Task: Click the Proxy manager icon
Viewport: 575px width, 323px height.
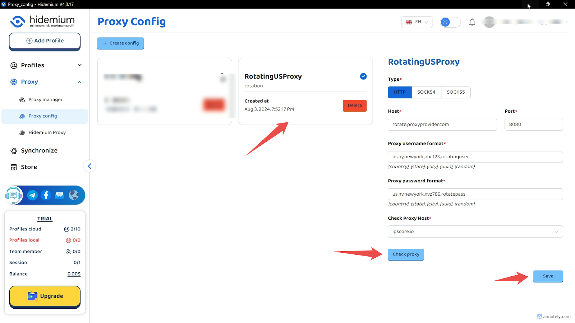Action: tap(22, 100)
